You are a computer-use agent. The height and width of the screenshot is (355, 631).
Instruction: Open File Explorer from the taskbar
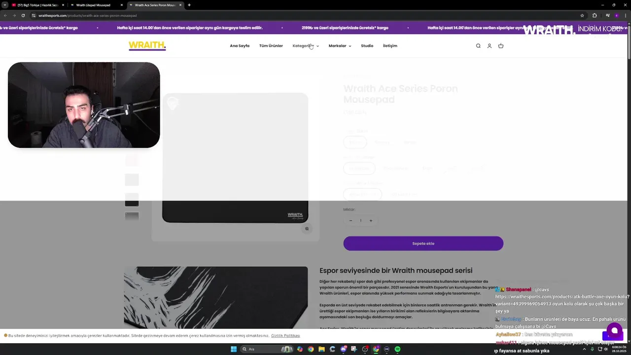point(321,349)
